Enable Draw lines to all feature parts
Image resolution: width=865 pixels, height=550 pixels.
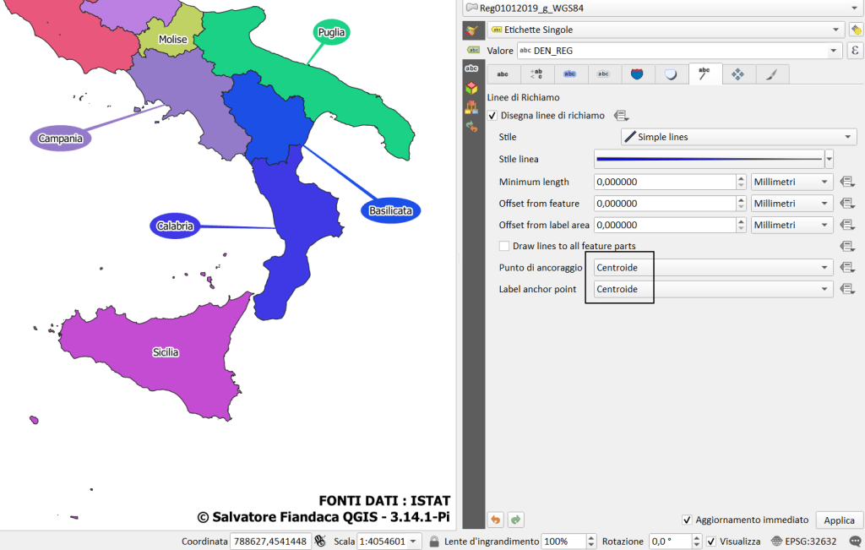504,246
